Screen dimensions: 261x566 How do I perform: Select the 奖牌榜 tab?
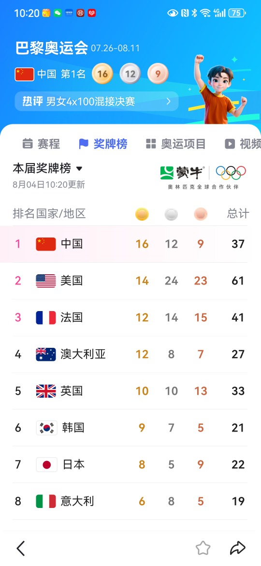103,144
